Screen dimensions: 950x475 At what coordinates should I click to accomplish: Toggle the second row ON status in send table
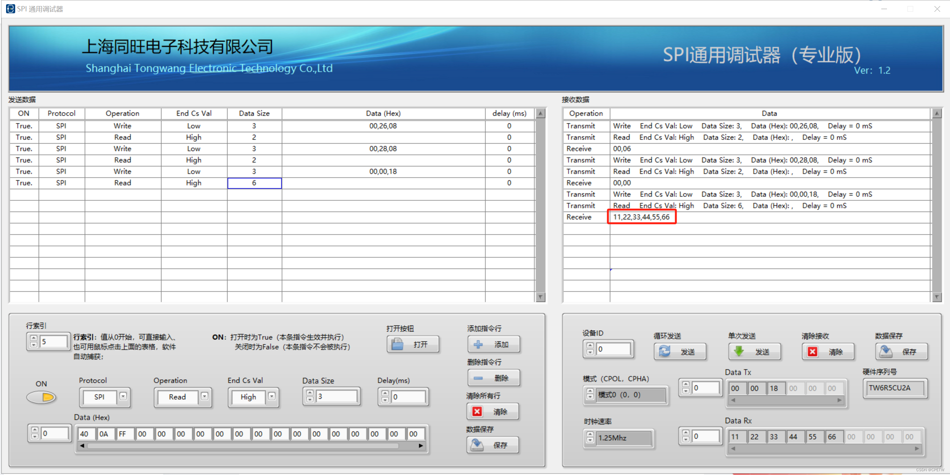[24, 136]
